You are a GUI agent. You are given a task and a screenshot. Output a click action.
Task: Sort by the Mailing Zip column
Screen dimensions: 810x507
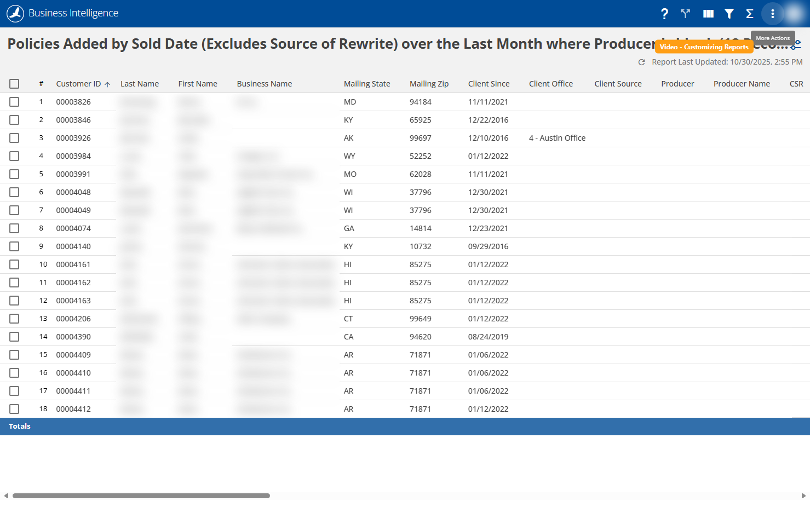[429, 84]
